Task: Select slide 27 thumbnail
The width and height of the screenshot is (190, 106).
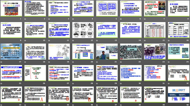Action: tap(59, 73)
